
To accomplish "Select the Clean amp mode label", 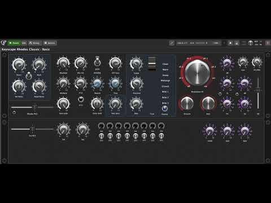I will point(165,64).
